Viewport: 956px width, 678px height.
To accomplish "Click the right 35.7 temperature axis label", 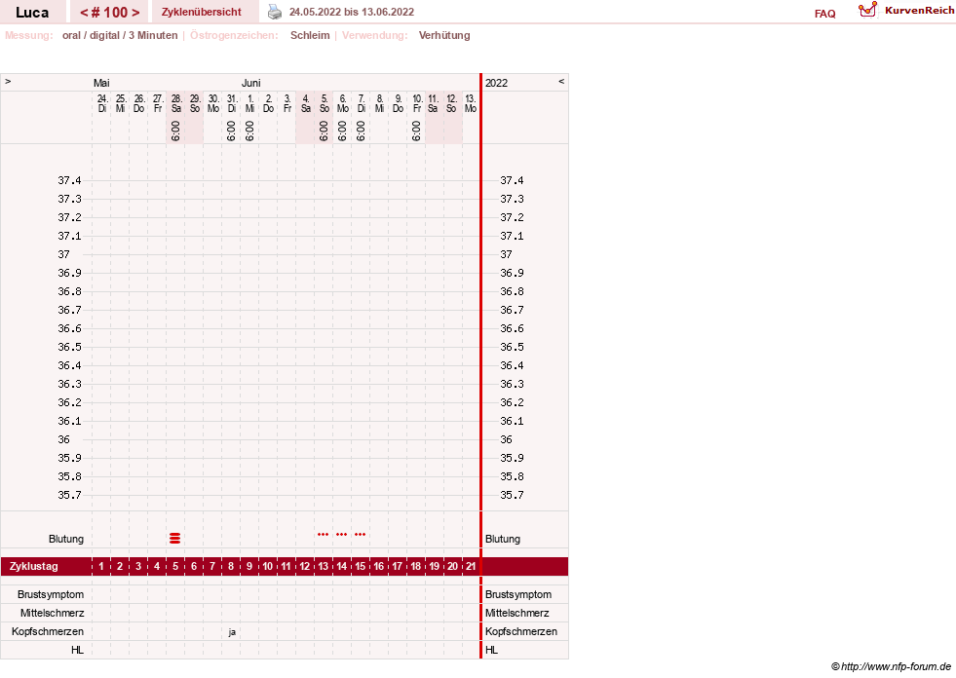I will [x=512, y=495].
